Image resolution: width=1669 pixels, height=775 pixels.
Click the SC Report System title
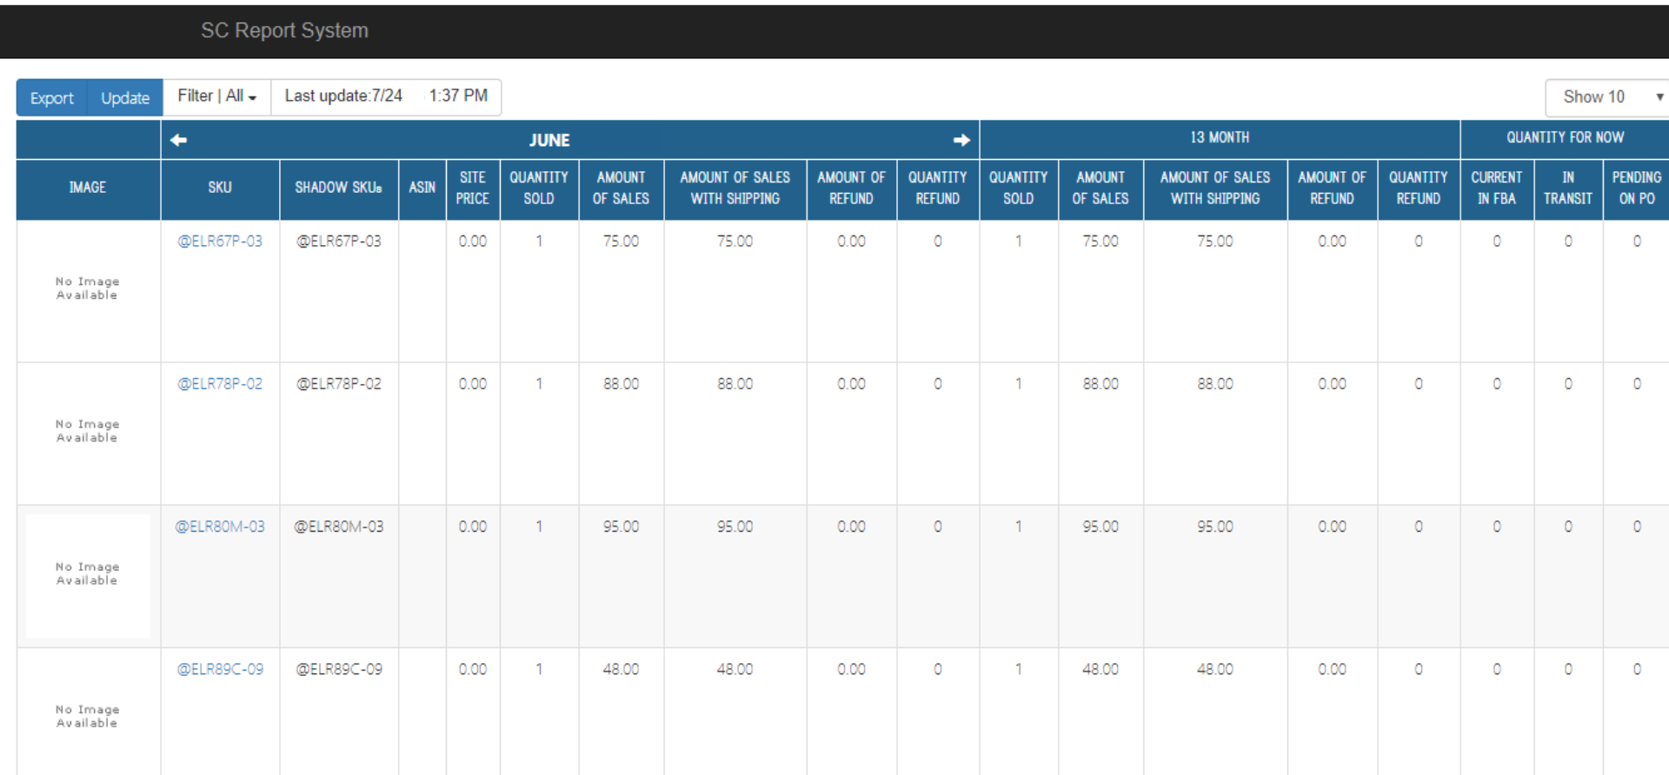pos(284,30)
